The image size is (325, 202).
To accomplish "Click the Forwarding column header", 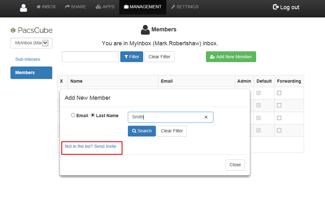I will click(x=289, y=81).
